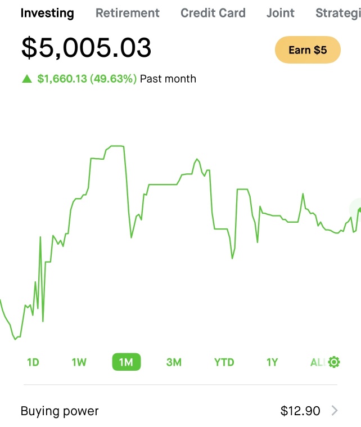Open chart settings gear icon

334,362
